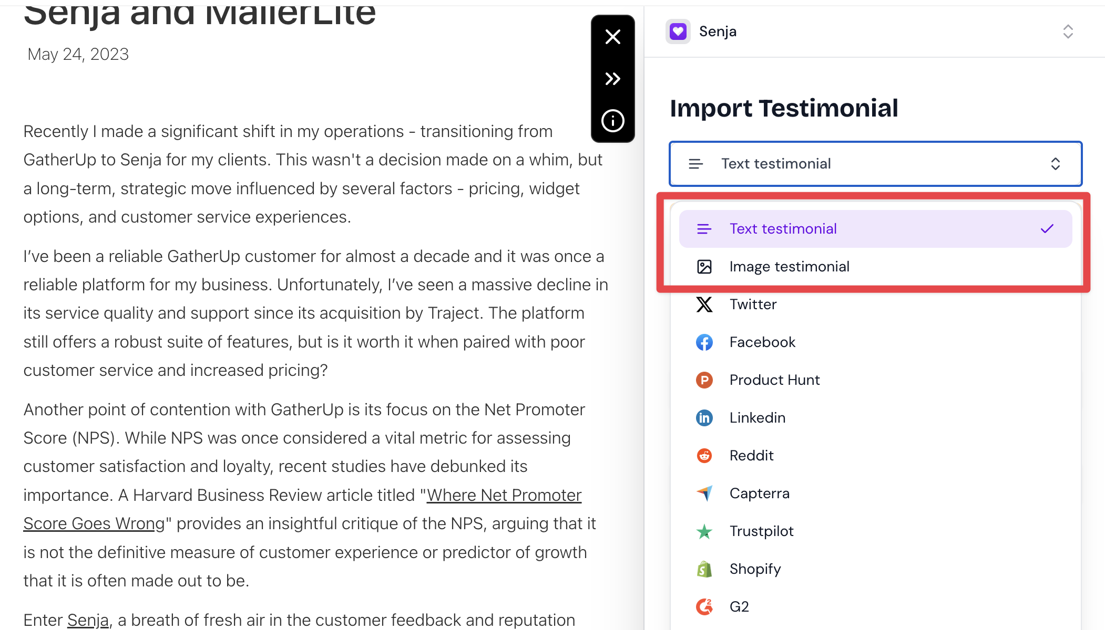
Task: Pick Capterra in the import list
Action: (759, 493)
